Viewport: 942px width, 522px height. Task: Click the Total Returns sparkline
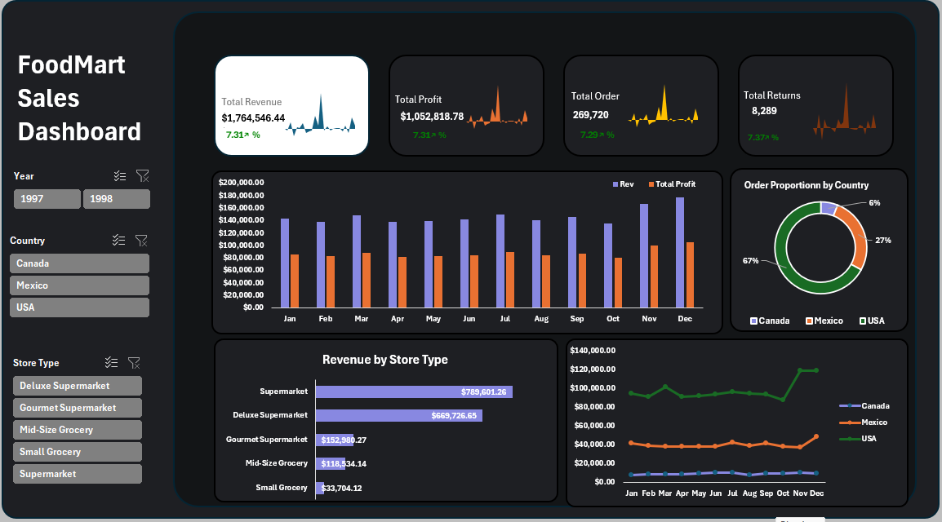(844, 113)
